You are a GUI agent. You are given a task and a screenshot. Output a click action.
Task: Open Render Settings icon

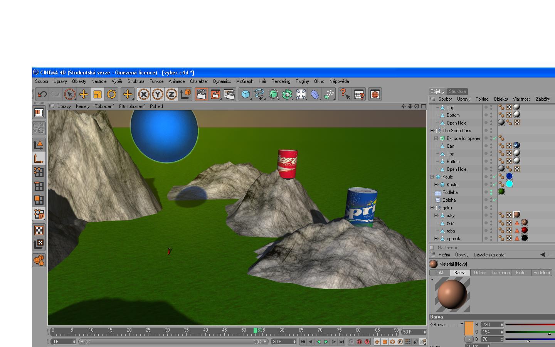[x=229, y=94]
